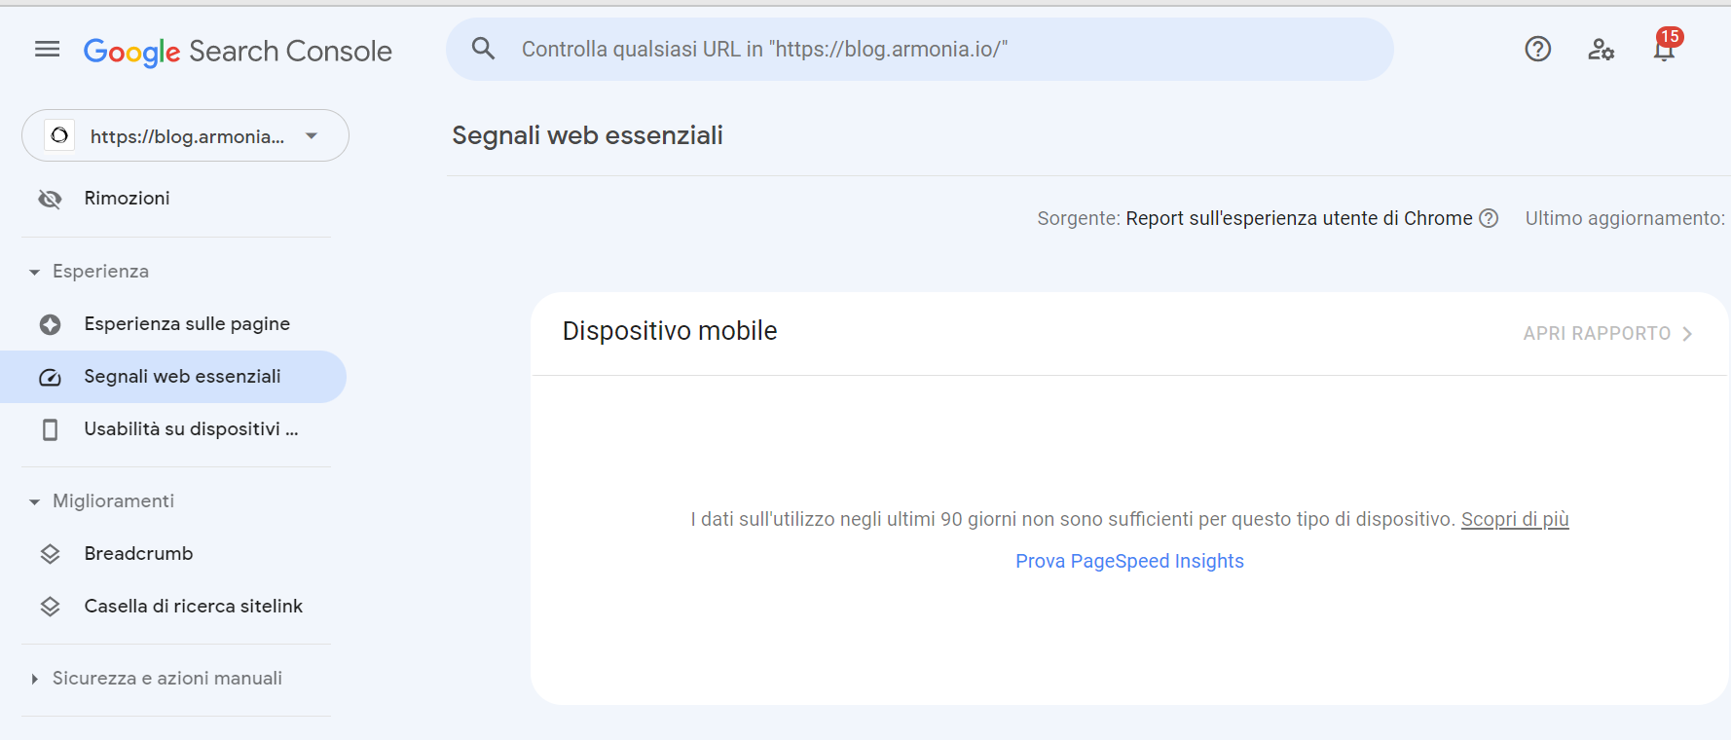
Task: Open the hamburger main menu
Action: pyautogui.click(x=47, y=49)
